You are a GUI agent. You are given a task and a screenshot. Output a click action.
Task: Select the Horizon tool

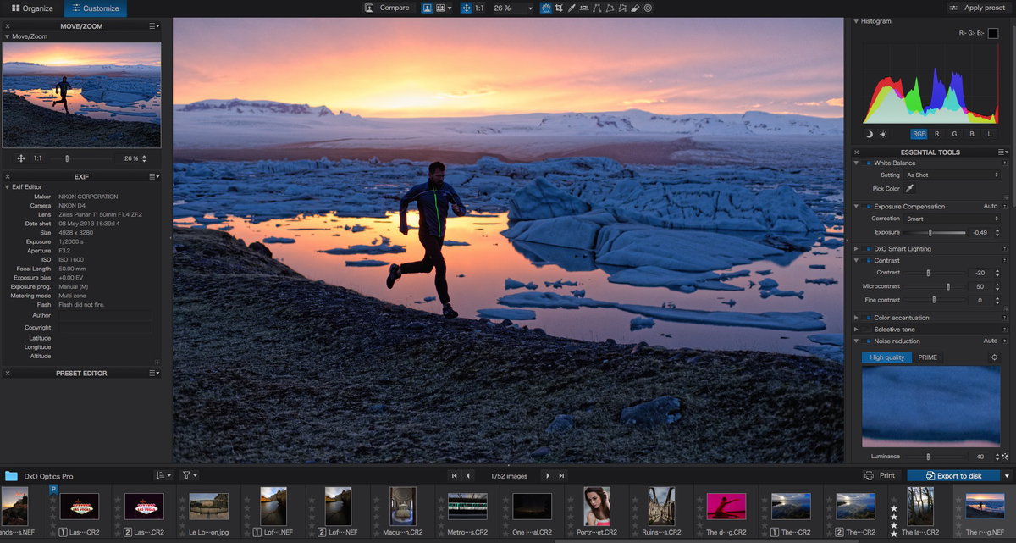[584, 8]
